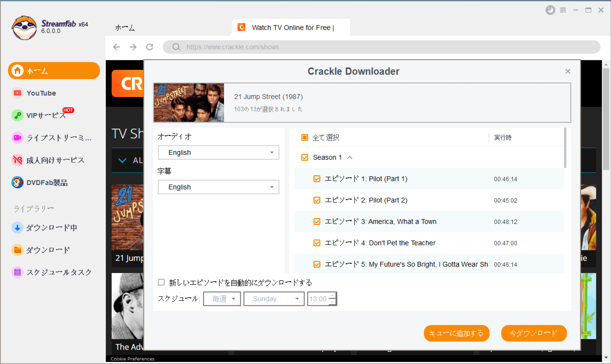Expand the ALL filter chevron on Crackle page

click(122, 160)
